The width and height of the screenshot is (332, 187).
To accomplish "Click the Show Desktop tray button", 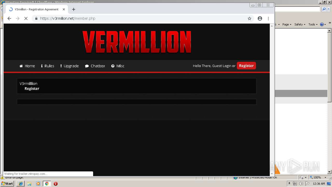I will pyautogui.click(x=329, y=184).
